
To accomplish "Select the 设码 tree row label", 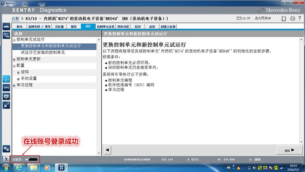I will coord(25,72).
